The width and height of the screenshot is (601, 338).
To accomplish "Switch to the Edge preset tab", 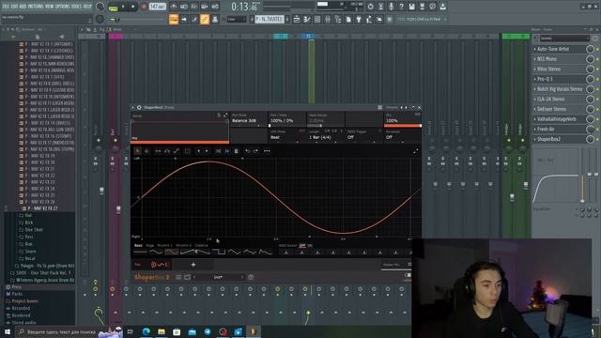I will pyautogui.click(x=150, y=246).
